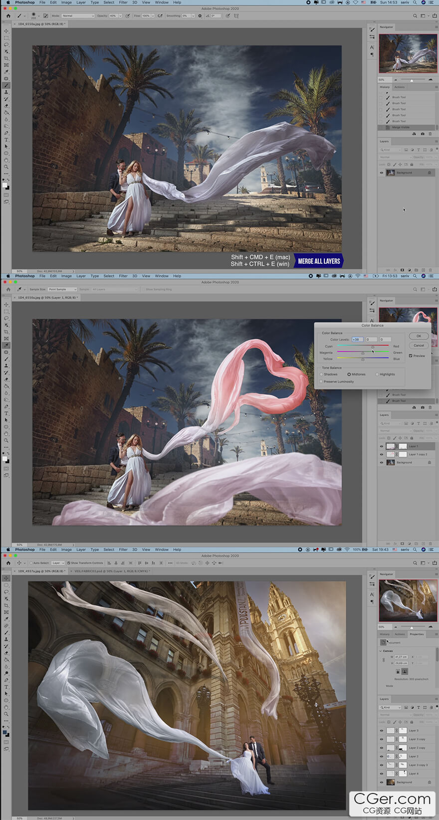439x820 pixels.
Task: Open Sample Size dropdown showing Point Sample
Action: coord(62,289)
